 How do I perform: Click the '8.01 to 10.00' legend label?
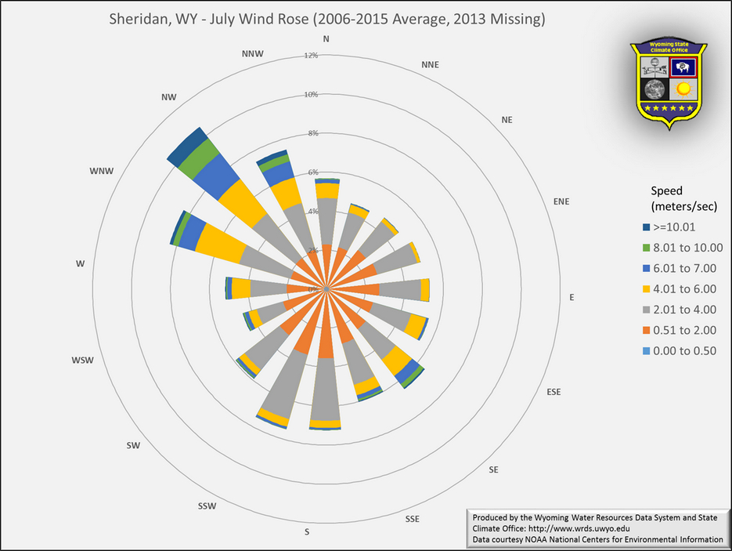pos(687,248)
